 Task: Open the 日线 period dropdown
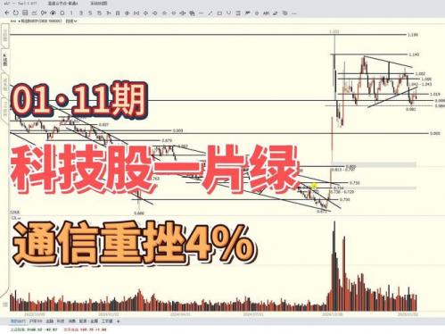click(x=71, y=21)
